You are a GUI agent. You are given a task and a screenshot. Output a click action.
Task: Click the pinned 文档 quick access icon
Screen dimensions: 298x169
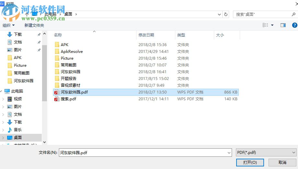(10, 42)
